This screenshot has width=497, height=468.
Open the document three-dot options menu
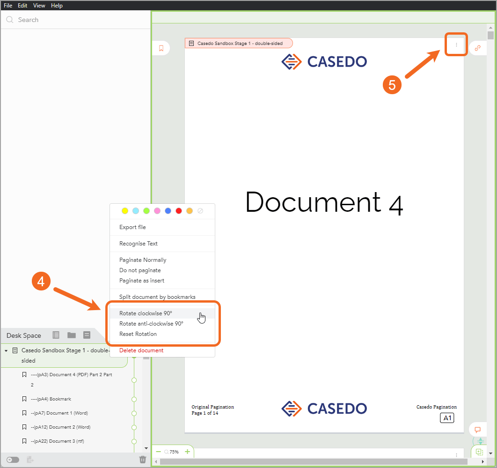click(456, 45)
